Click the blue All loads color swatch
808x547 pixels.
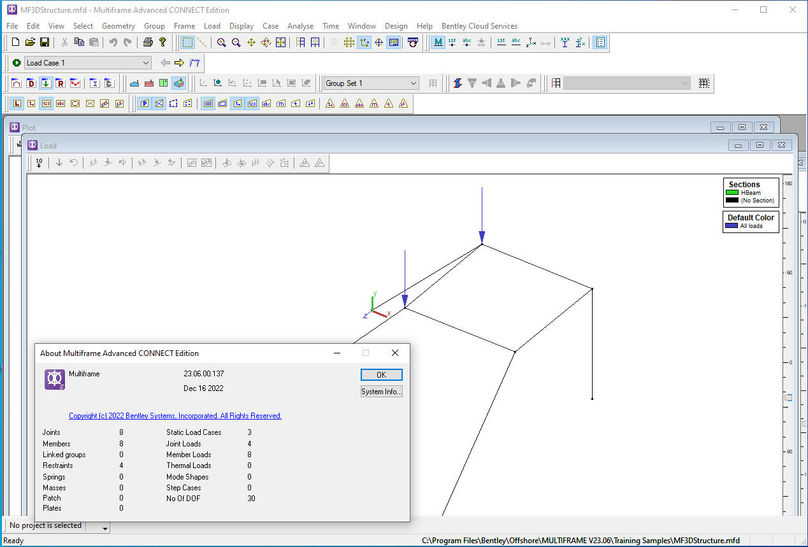pyautogui.click(x=732, y=225)
